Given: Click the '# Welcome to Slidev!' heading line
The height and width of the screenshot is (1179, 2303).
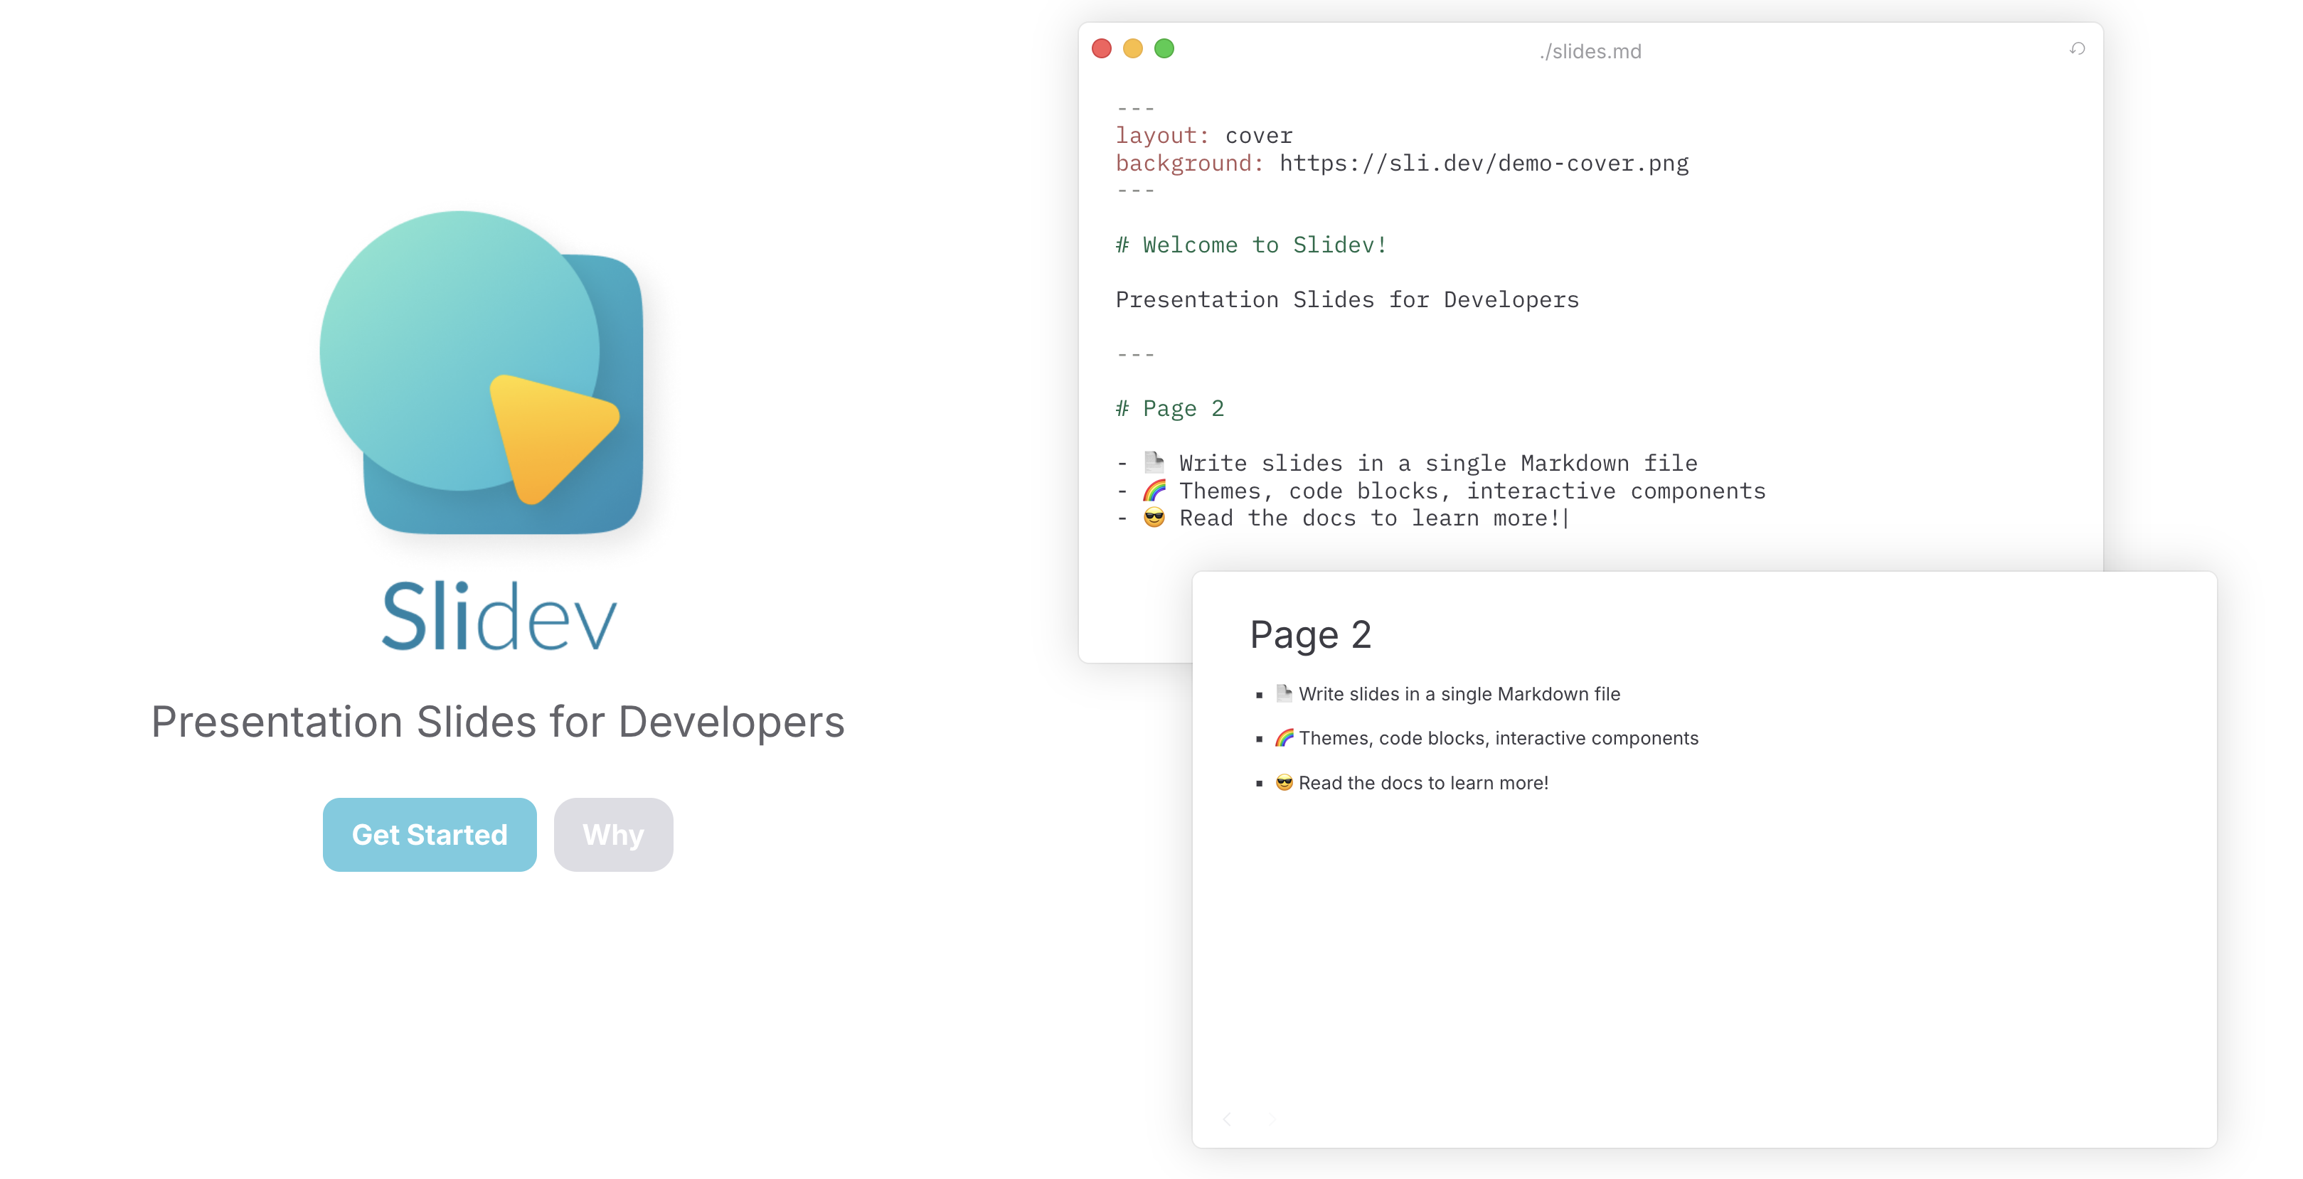Looking at the screenshot, I should tap(1251, 245).
